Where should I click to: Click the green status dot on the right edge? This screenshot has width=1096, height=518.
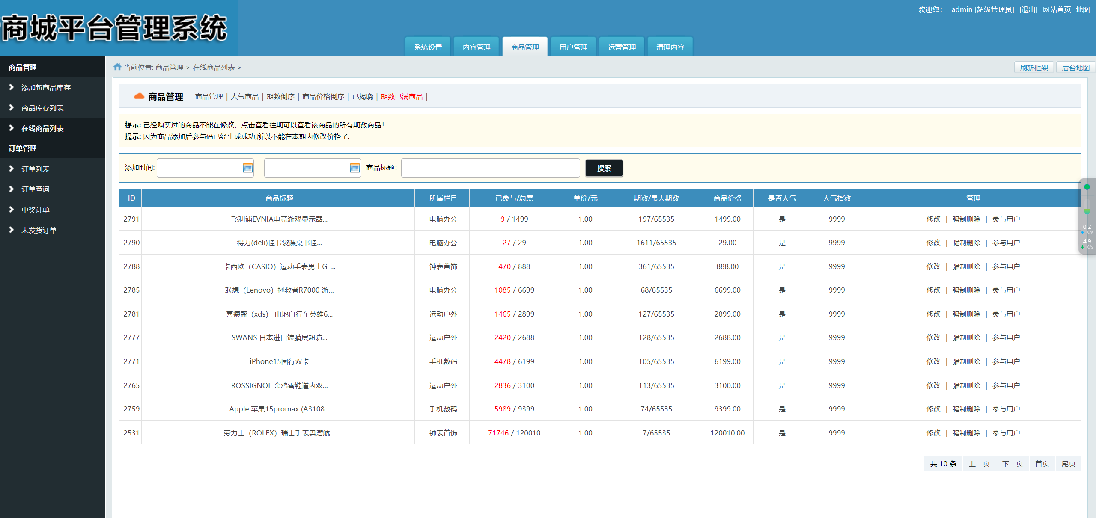[x=1088, y=186]
